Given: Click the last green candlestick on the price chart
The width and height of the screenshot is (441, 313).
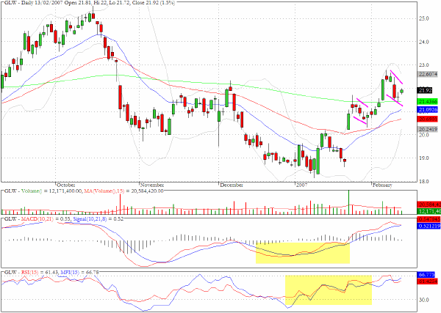Looking at the screenshot, I should 401,91.
